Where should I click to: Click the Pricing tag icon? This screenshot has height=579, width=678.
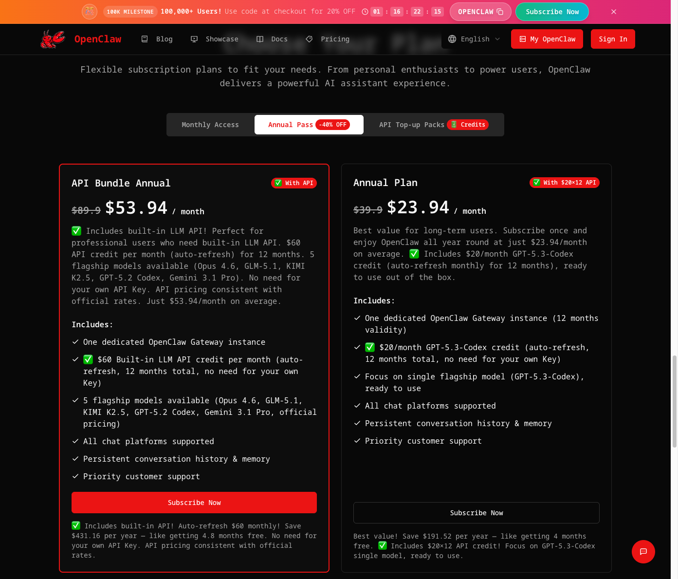(x=309, y=39)
